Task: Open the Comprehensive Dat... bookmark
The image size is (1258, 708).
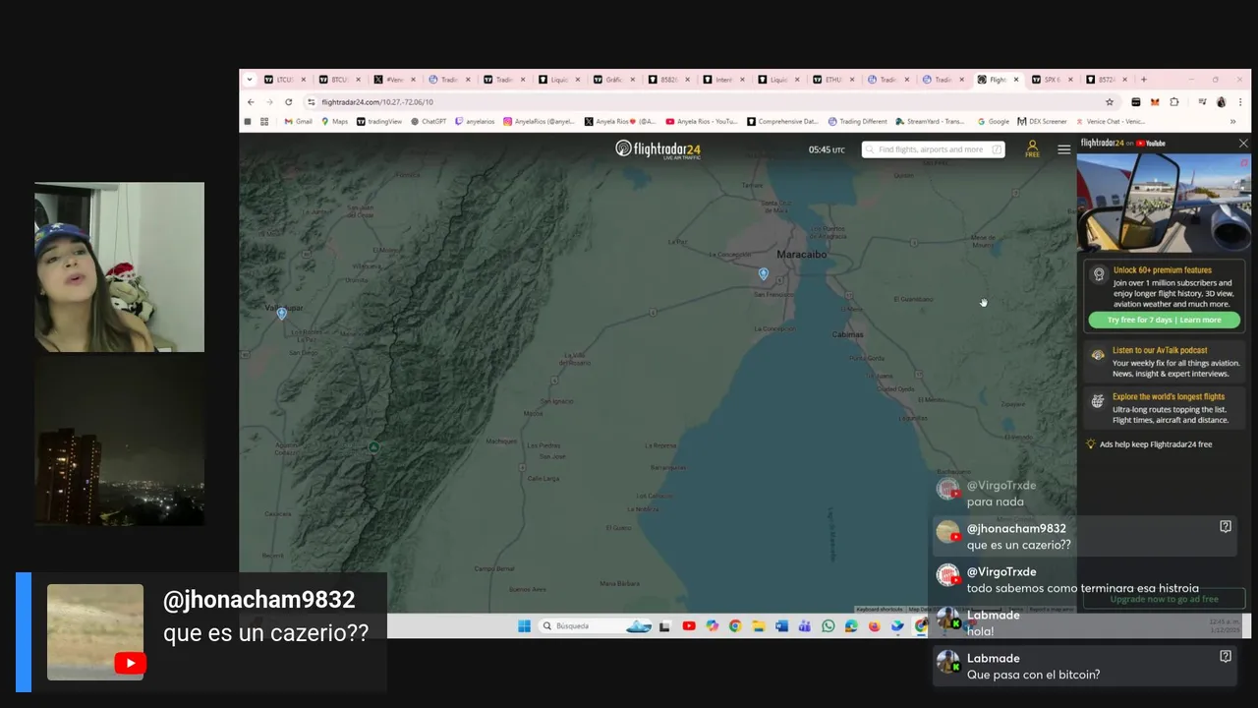Action: 782,122
